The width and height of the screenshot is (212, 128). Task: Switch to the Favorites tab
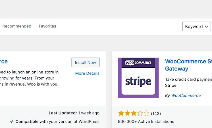click(47, 26)
